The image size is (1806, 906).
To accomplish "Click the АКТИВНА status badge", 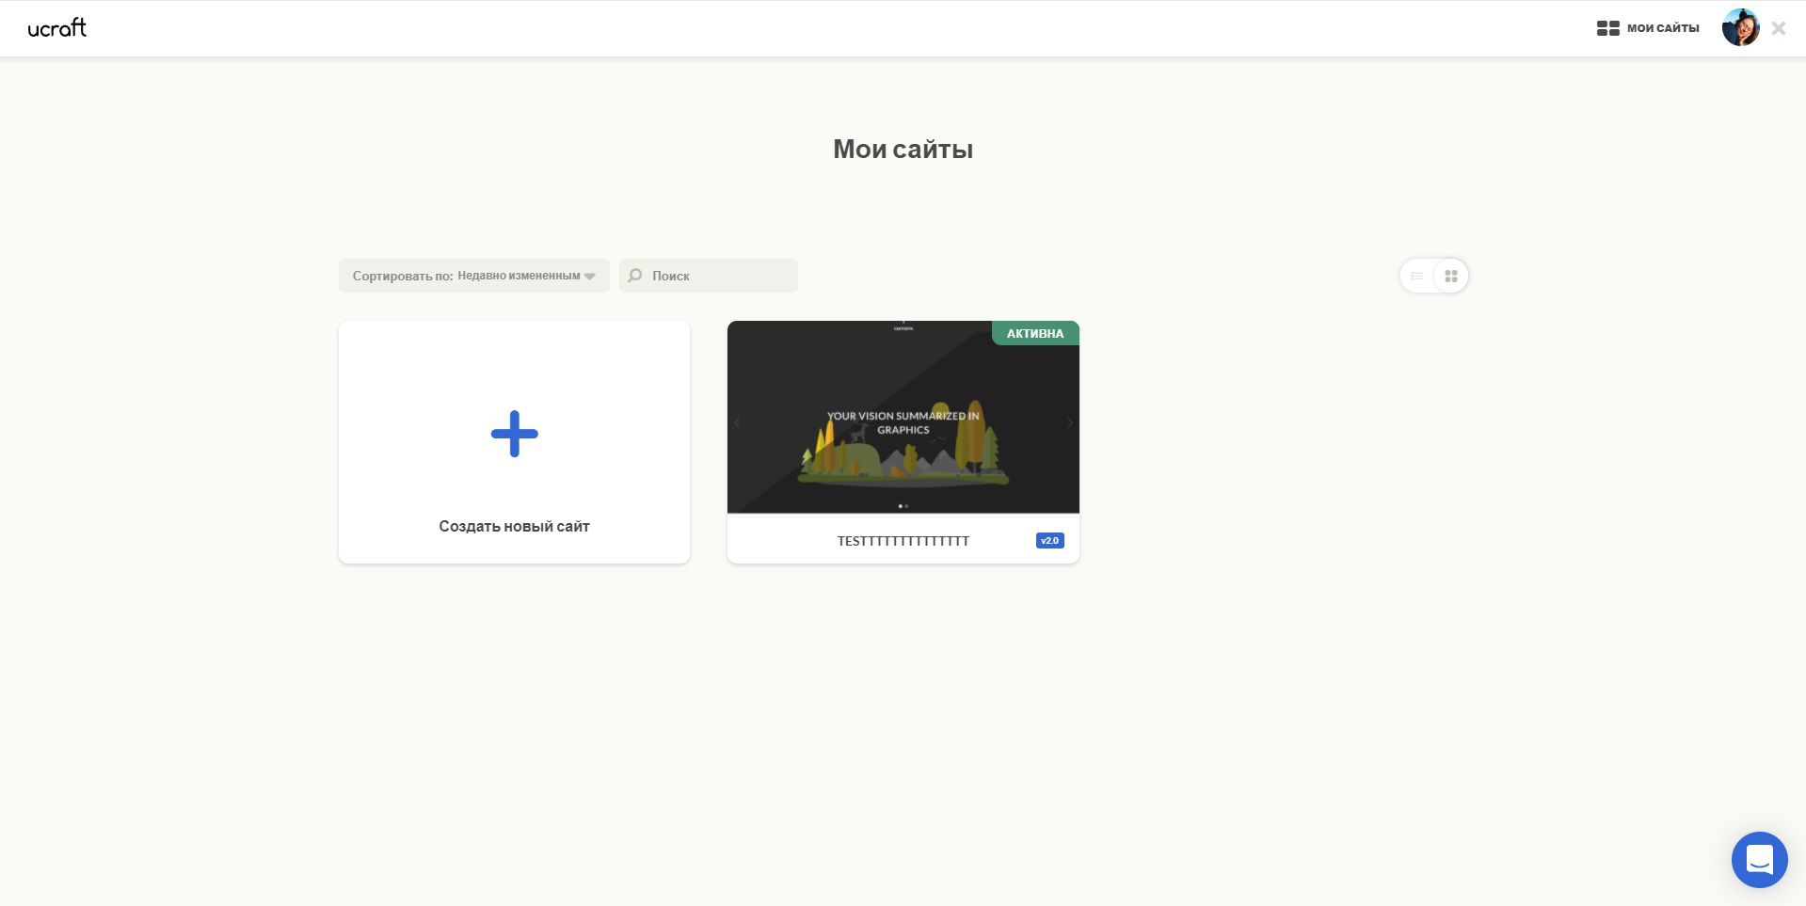I will 1035,333.
